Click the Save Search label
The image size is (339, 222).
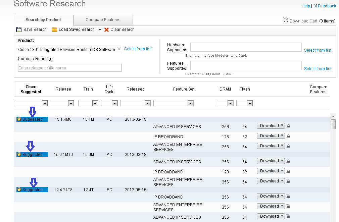[x=35, y=30]
